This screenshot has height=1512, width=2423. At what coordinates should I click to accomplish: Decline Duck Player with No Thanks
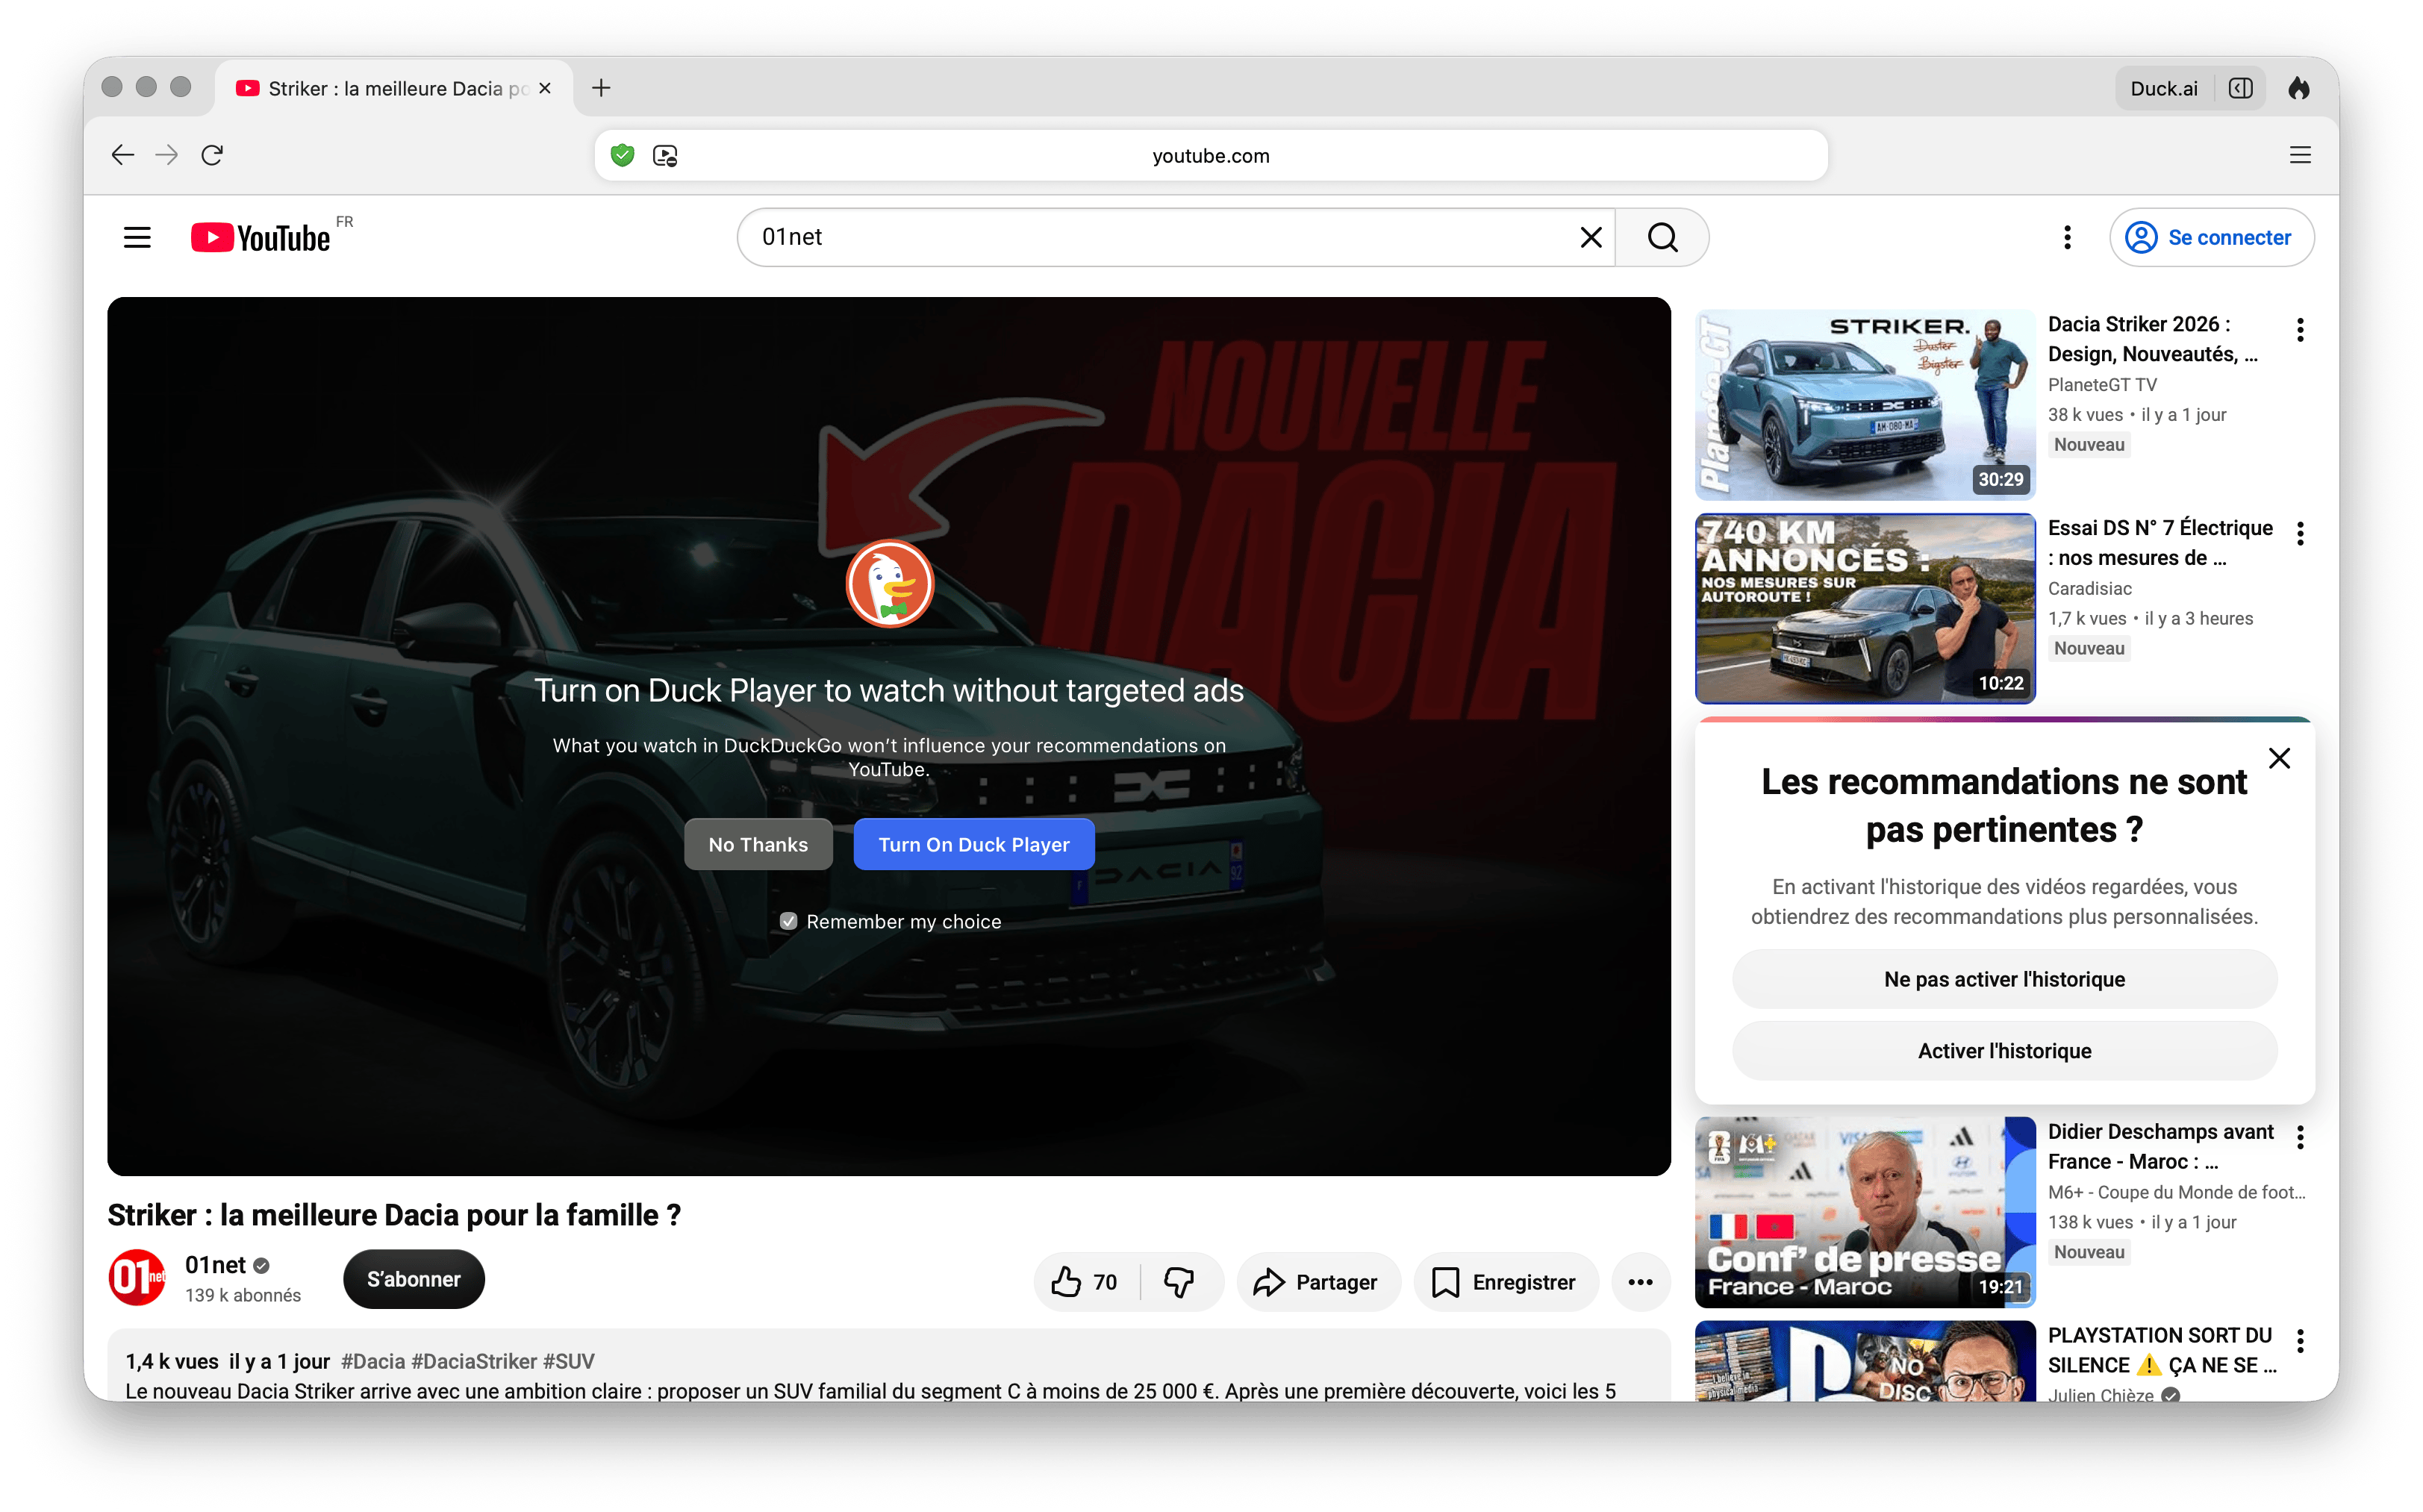coord(758,844)
